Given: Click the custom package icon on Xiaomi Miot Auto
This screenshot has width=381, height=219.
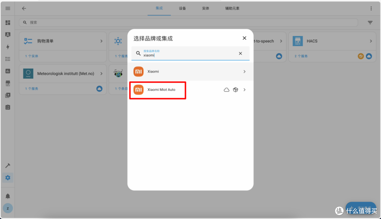Looking at the screenshot, I should coord(235,90).
